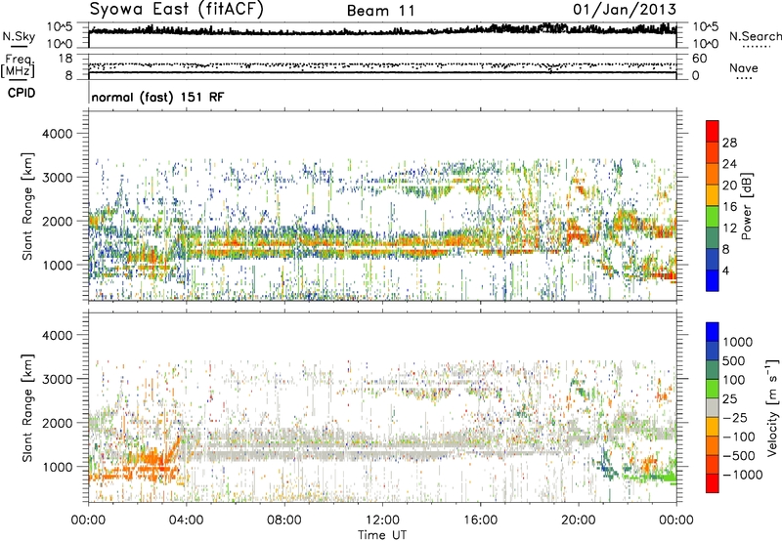Viewport: 782px width, 541px height.
Task: Click the solid frequency line in second strip
Action: 382,72
